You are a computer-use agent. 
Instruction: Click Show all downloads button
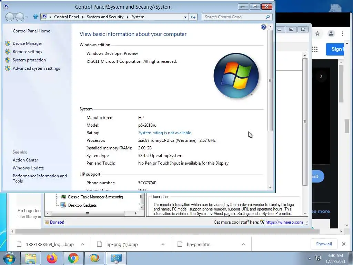coord(324,244)
